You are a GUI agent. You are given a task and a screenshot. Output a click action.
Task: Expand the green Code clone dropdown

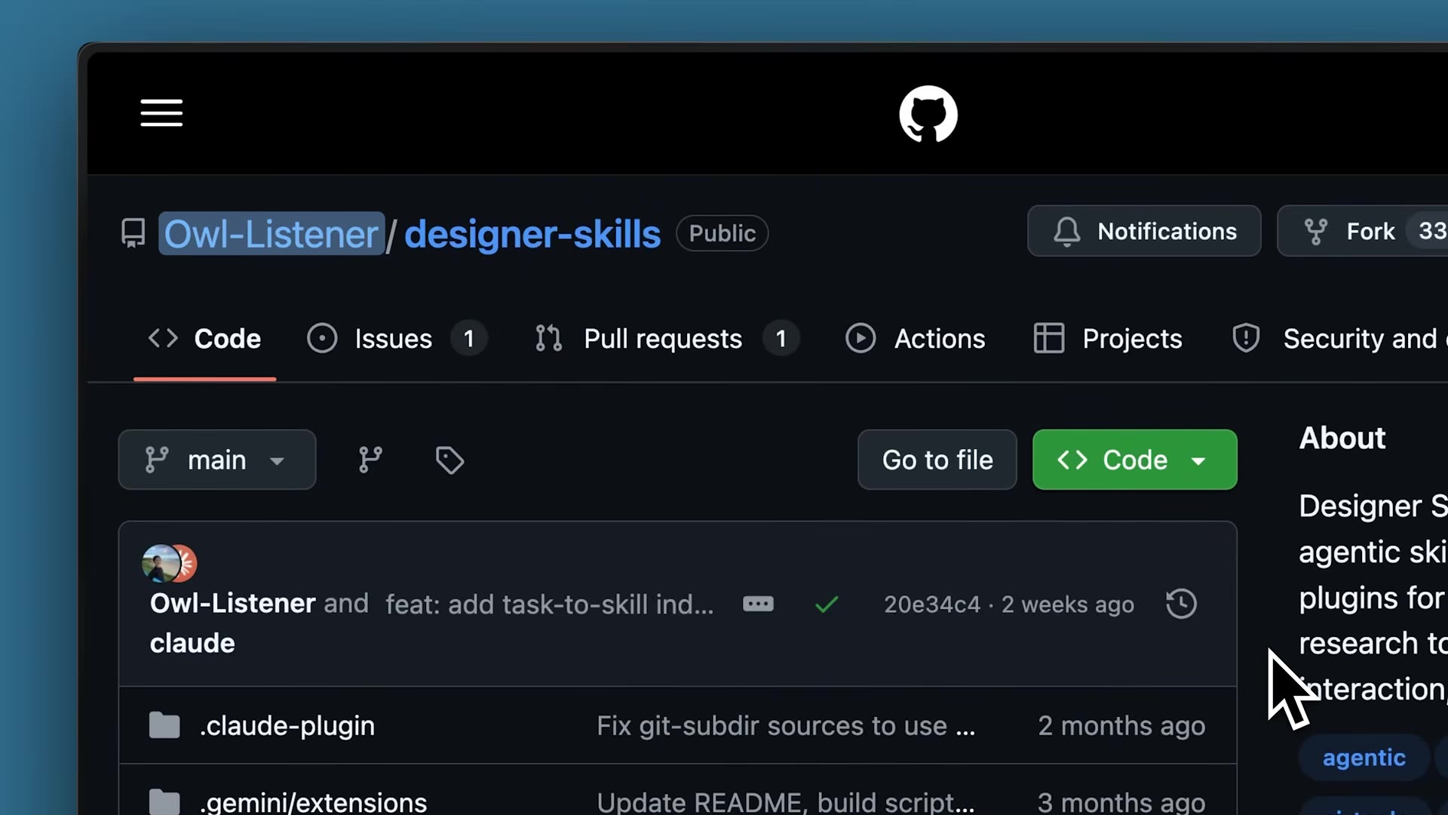point(1135,460)
